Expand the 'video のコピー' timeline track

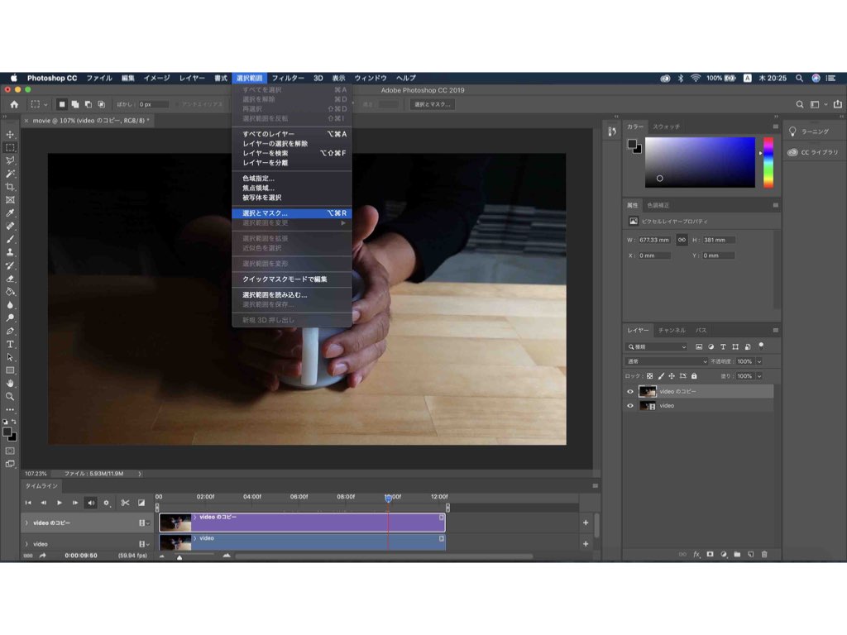pos(26,523)
